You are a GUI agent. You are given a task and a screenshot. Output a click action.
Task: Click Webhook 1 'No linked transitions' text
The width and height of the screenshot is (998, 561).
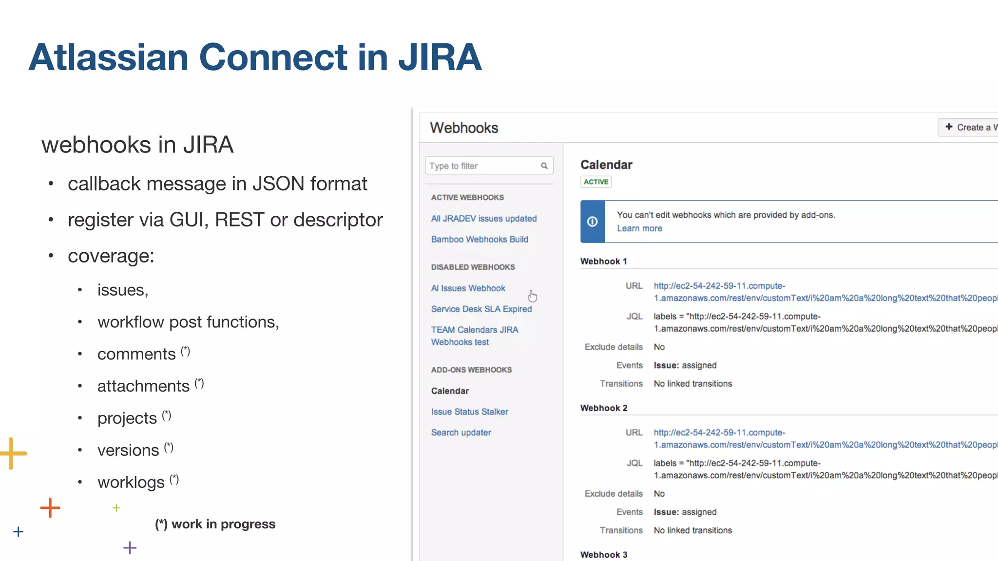[693, 384]
